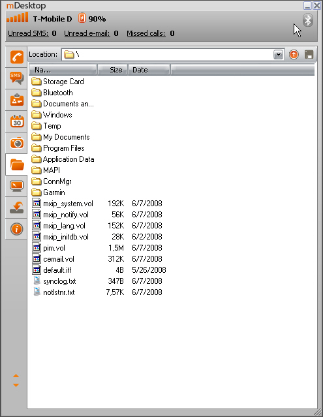Open the camera sidebar icon
The image size is (323, 417).
click(x=16, y=143)
